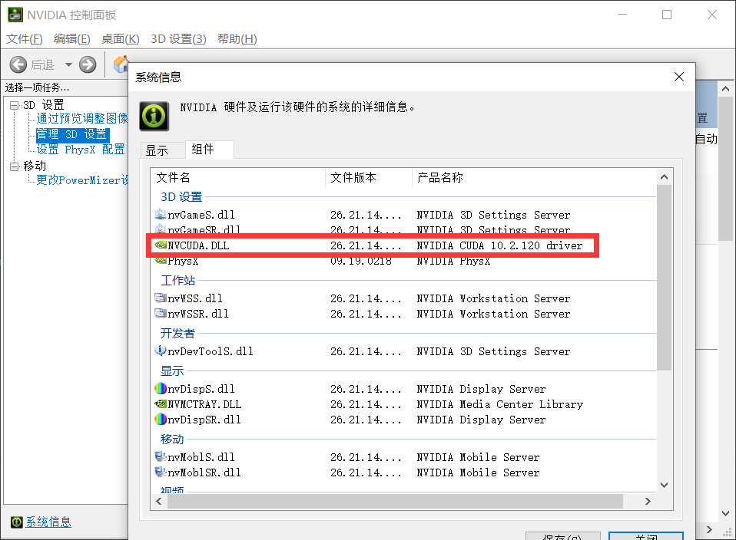This screenshot has width=736, height=540.
Task: Click the 移动 group header in the file list
Action: tap(172, 440)
